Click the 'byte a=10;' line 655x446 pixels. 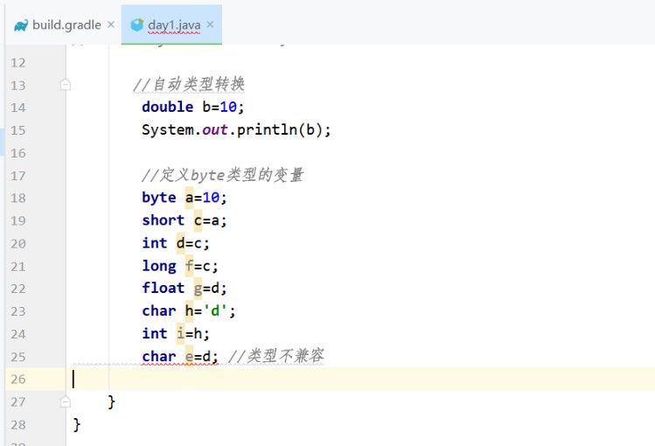(x=185, y=198)
